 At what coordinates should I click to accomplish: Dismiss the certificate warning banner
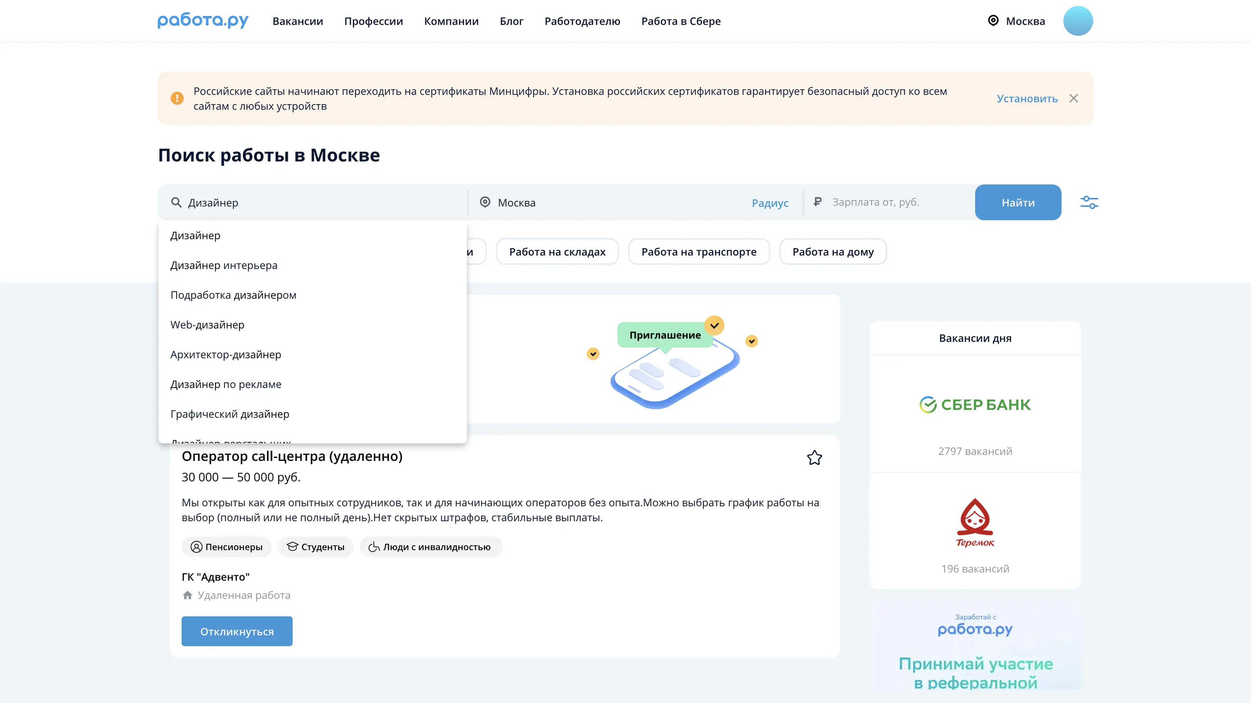pos(1074,99)
